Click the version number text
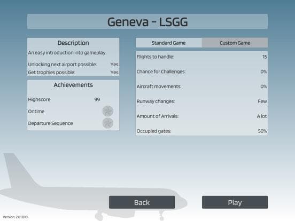 click(15, 217)
